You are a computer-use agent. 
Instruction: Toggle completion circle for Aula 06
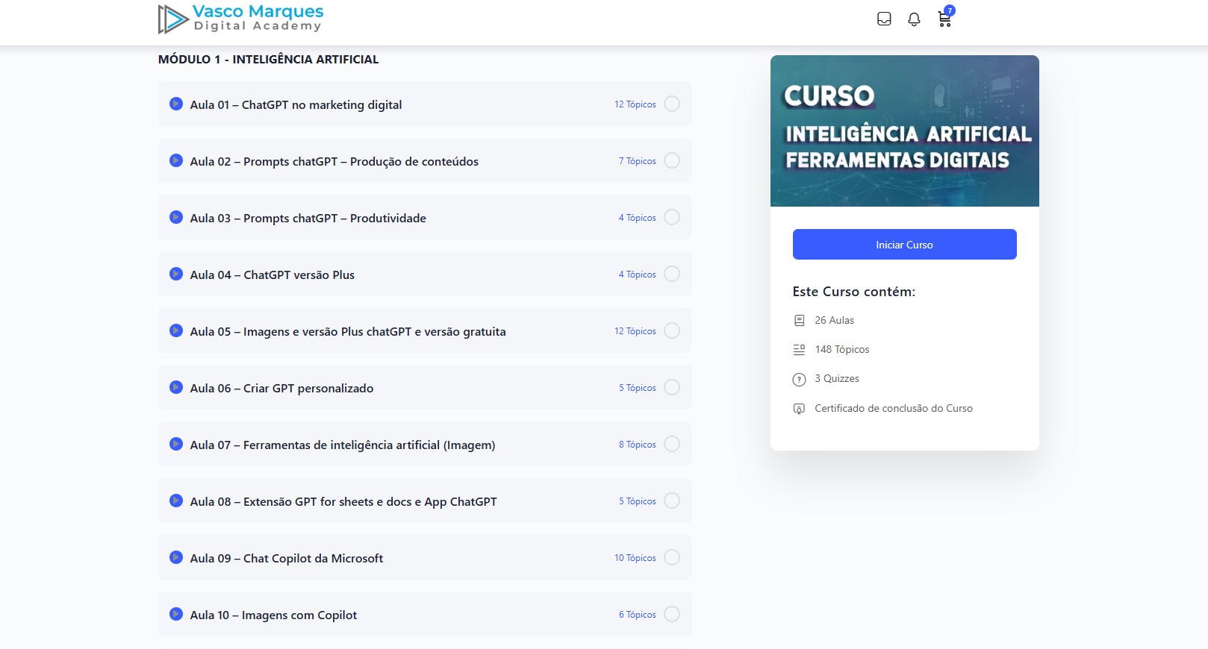coord(672,387)
